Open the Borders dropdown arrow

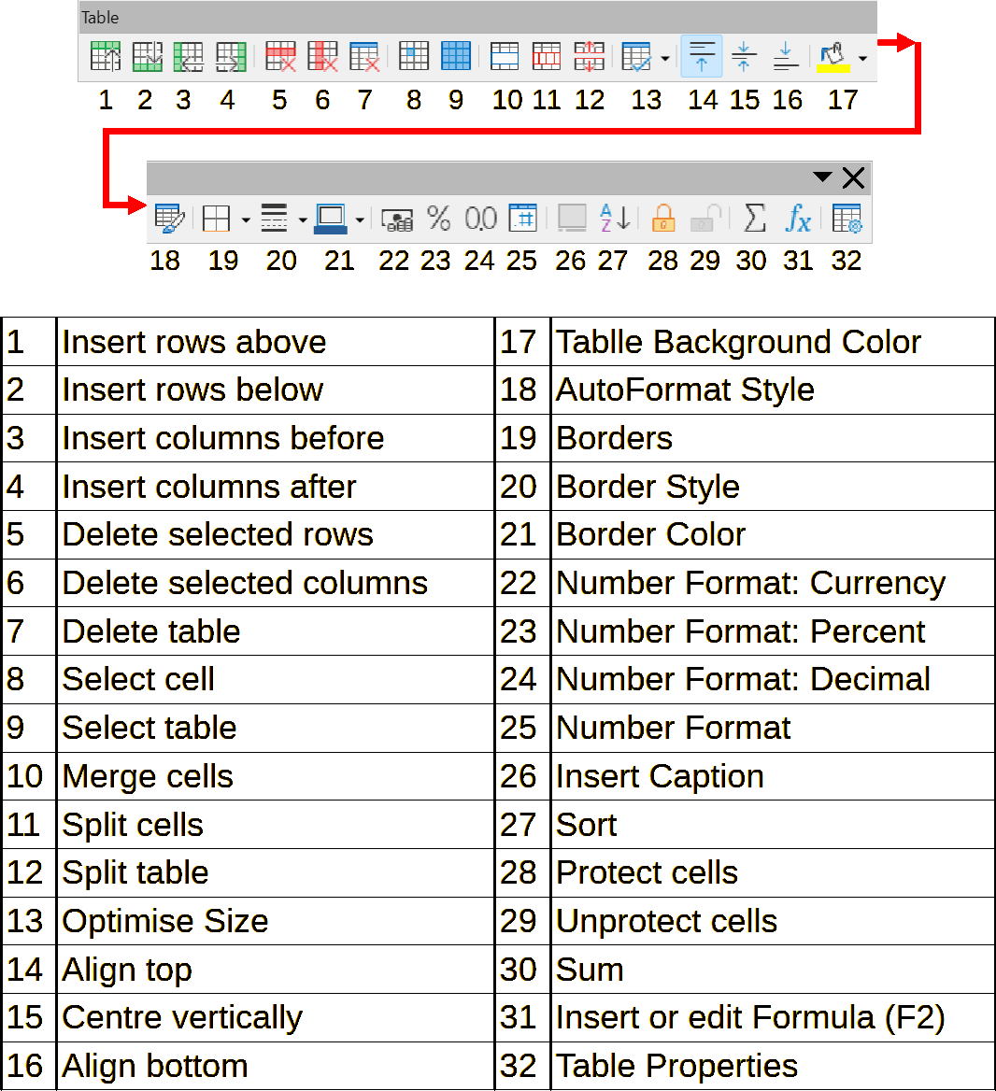[x=246, y=220]
